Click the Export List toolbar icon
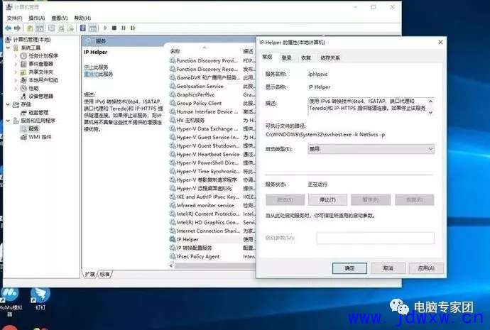 [70, 28]
